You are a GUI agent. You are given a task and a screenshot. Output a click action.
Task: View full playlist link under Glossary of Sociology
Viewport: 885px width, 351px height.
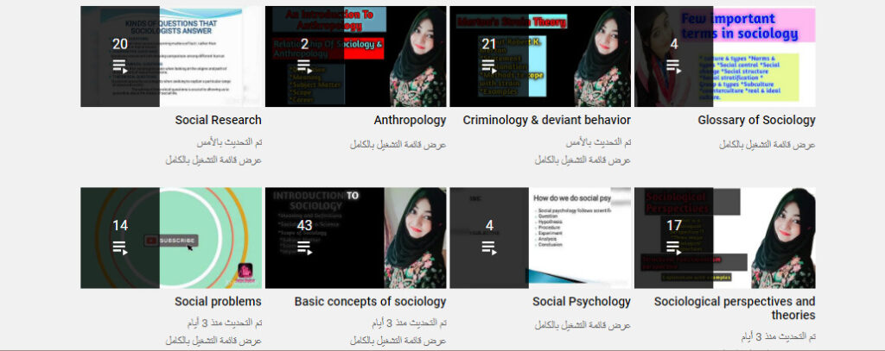point(767,144)
